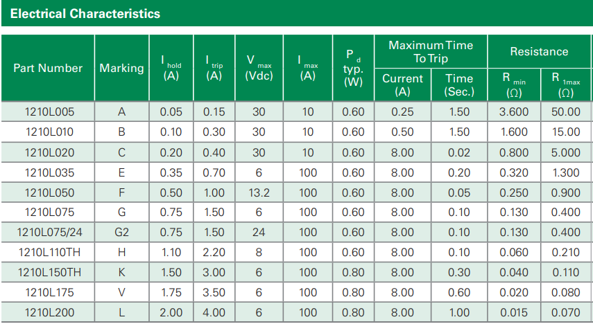Image resolution: width=593 pixels, height=324 pixels.
Task: Click the V max (Vdc) column header
Action: point(259,68)
